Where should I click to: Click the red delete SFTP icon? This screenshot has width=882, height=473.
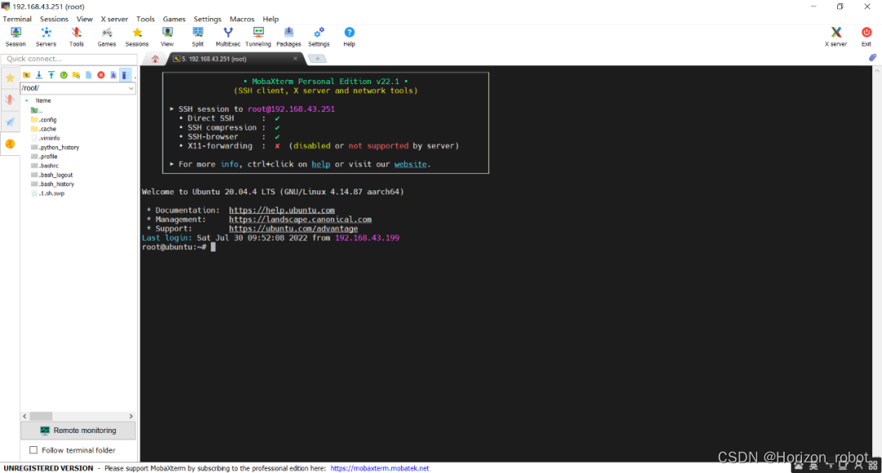click(x=100, y=75)
